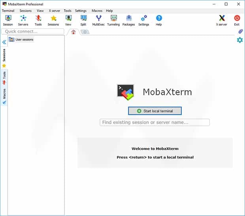Maximize the MobaXterm window
The image size is (245, 216).
[226, 4]
